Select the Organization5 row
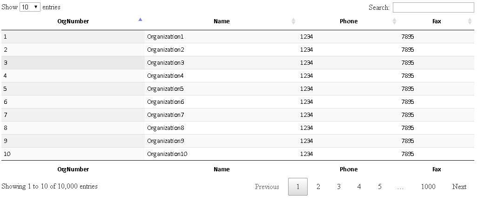The height and width of the screenshot is (203, 478). [166, 88]
